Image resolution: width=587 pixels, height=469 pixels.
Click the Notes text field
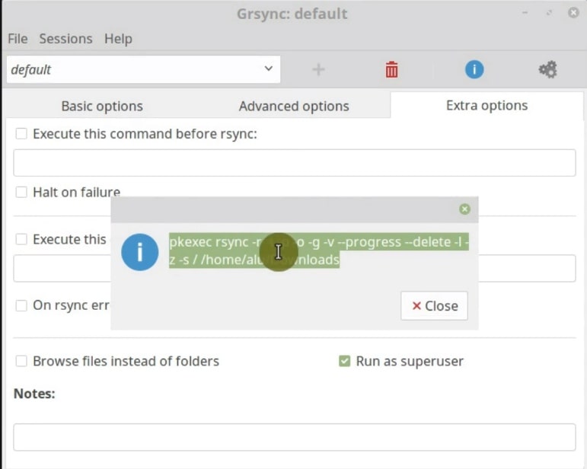295,437
